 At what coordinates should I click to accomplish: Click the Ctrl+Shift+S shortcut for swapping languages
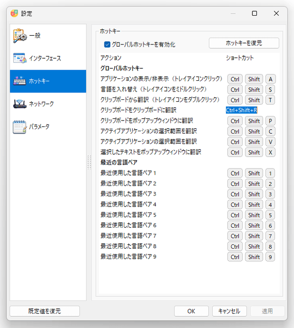click(251, 90)
